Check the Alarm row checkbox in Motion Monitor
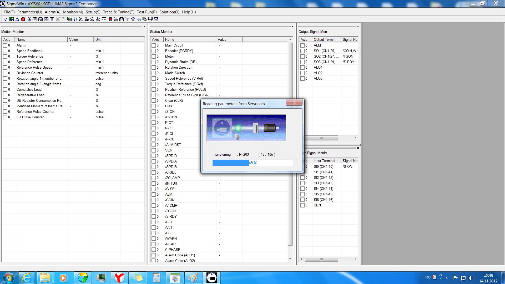Screen dimensions: 505x284 tap(5, 45)
